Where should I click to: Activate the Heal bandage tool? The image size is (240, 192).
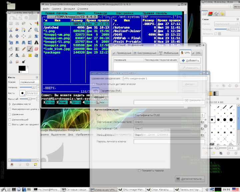30,55
